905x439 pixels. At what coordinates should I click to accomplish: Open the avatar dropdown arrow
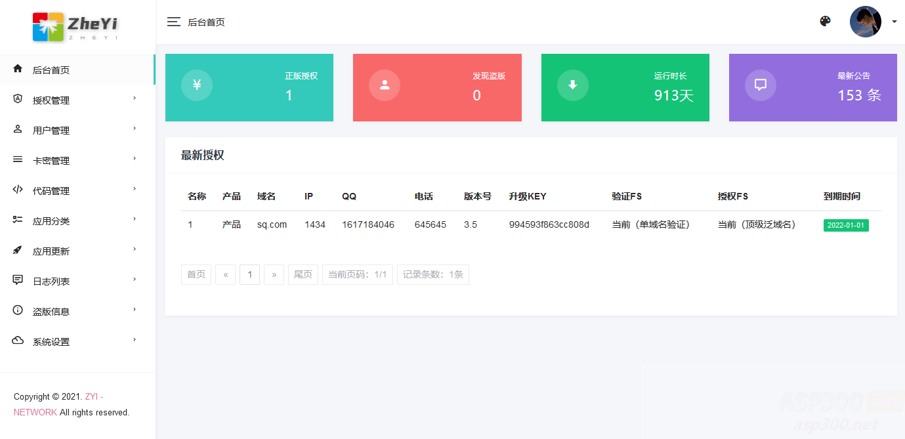893,22
